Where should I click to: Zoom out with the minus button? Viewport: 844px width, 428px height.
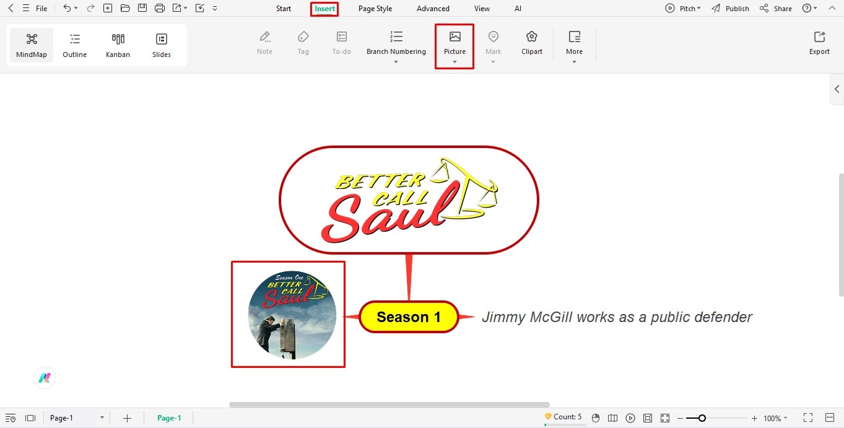tap(680, 419)
